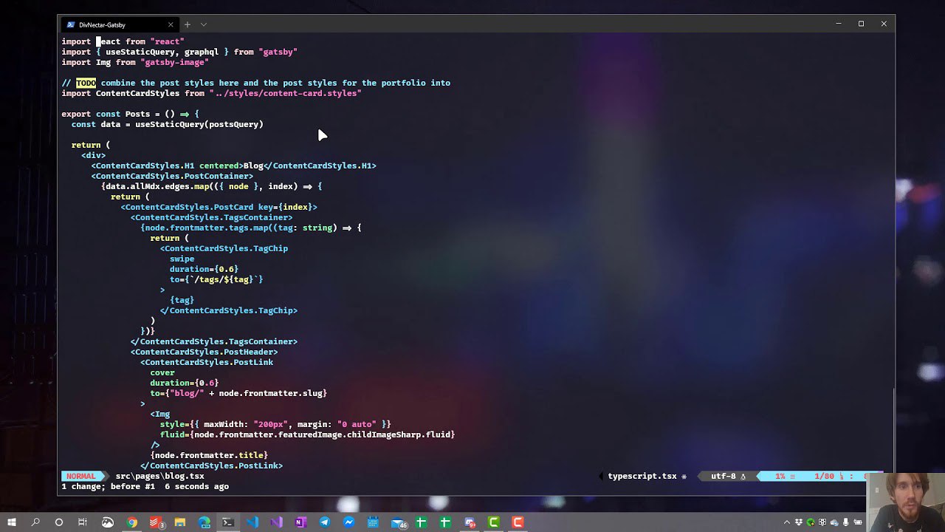The height and width of the screenshot is (532, 945).
Task: Open Visual Studio Code from taskbar
Action: pyautogui.click(x=252, y=522)
